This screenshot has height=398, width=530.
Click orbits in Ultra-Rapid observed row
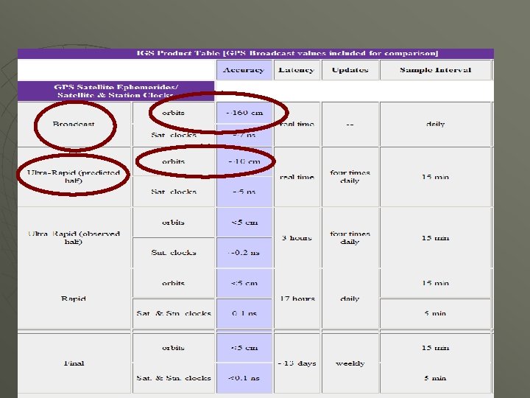[x=174, y=223]
